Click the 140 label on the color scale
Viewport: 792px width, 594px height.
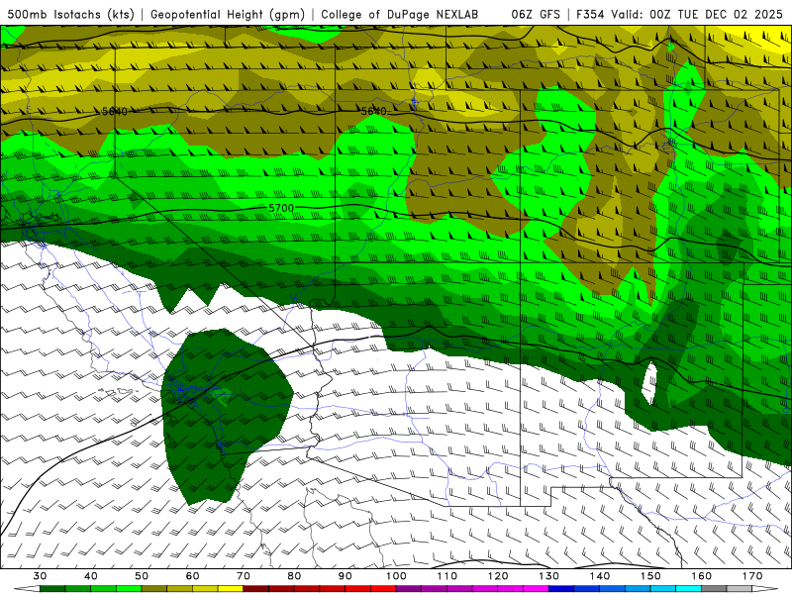[600, 576]
